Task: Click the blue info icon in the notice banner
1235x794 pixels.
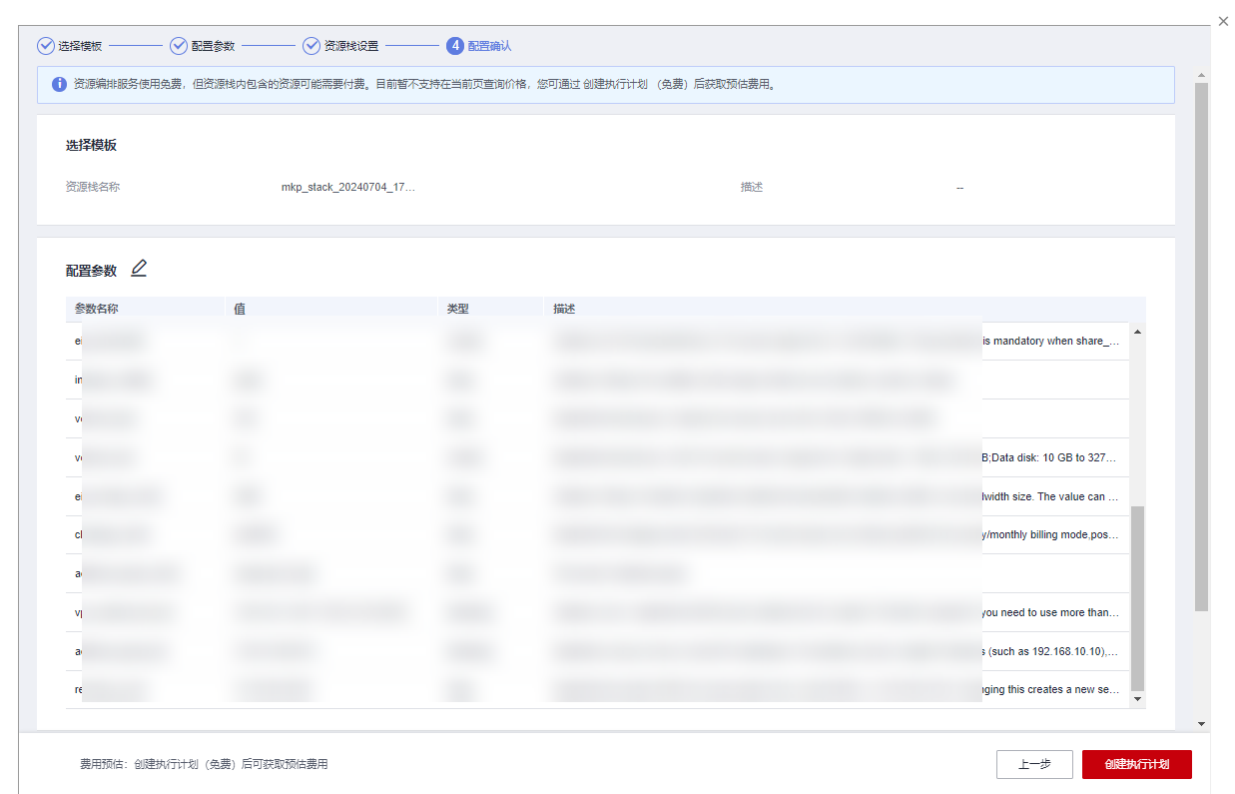Action: (59, 85)
